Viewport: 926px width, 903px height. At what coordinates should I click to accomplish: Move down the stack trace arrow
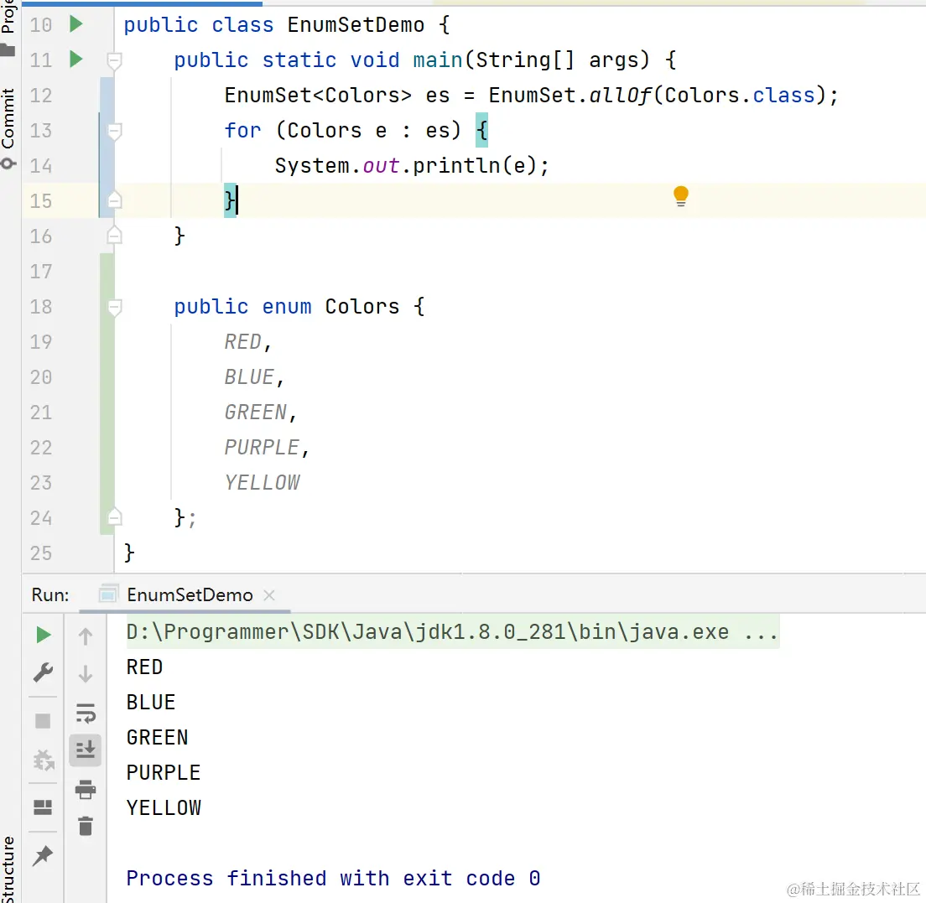point(86,673)
